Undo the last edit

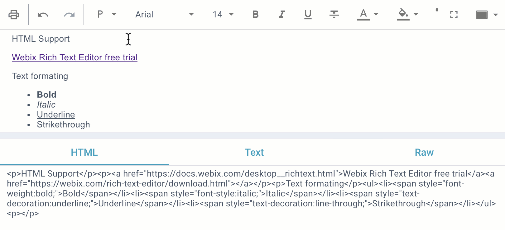tap(43, 15)
